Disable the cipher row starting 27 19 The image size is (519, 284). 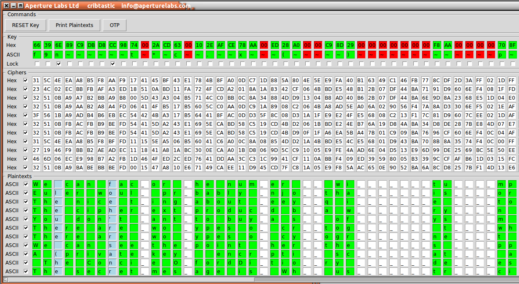[x=26, y=150]
